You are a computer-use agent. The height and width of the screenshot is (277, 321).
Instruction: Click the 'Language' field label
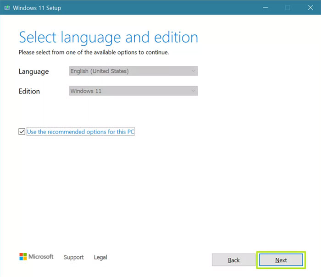(33, 71)
